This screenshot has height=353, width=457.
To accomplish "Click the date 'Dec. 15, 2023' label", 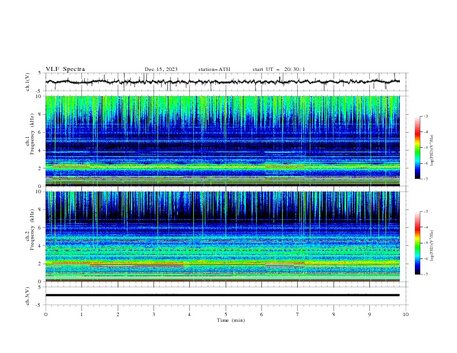I will tap(161, 69).
